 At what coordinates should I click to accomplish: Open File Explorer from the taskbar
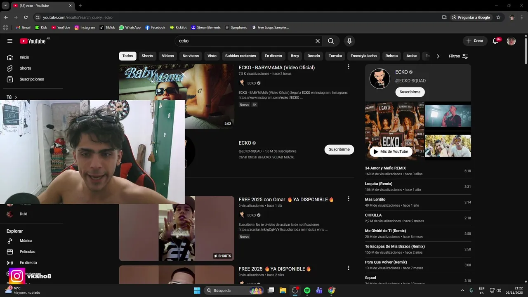tap(283, 290)
